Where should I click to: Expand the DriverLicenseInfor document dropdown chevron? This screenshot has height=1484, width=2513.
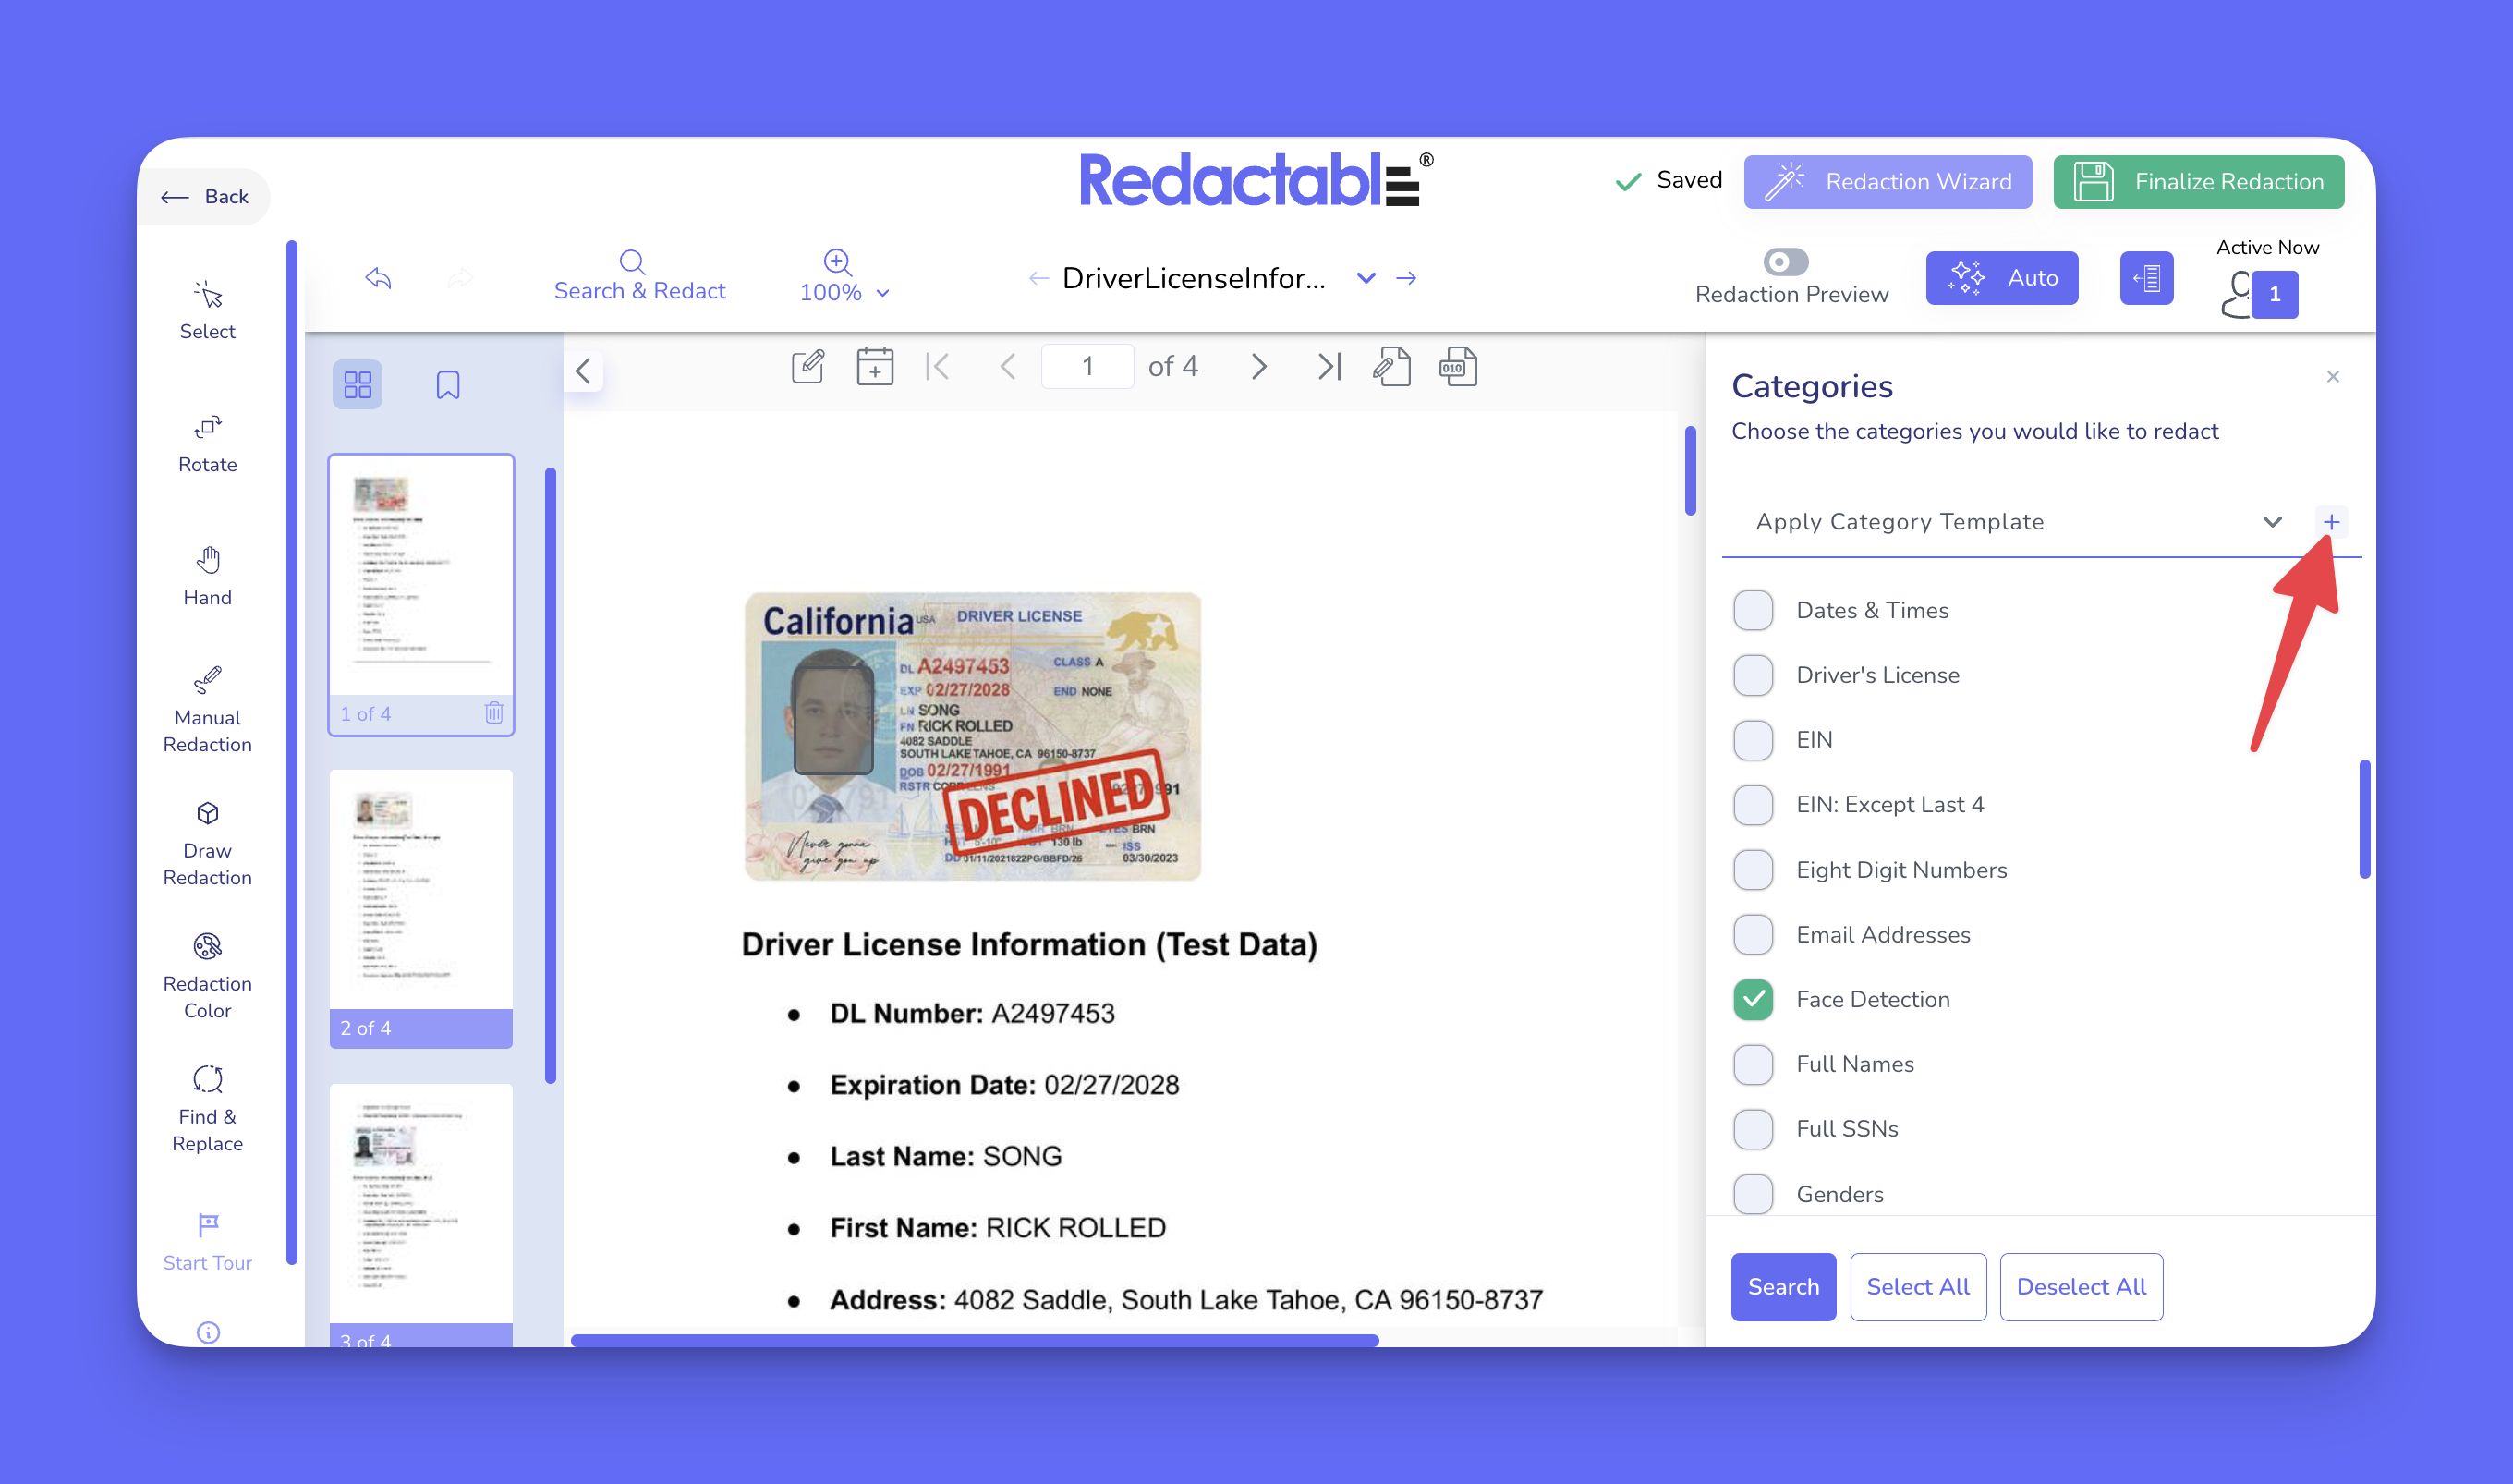(x=1366, y=278)
